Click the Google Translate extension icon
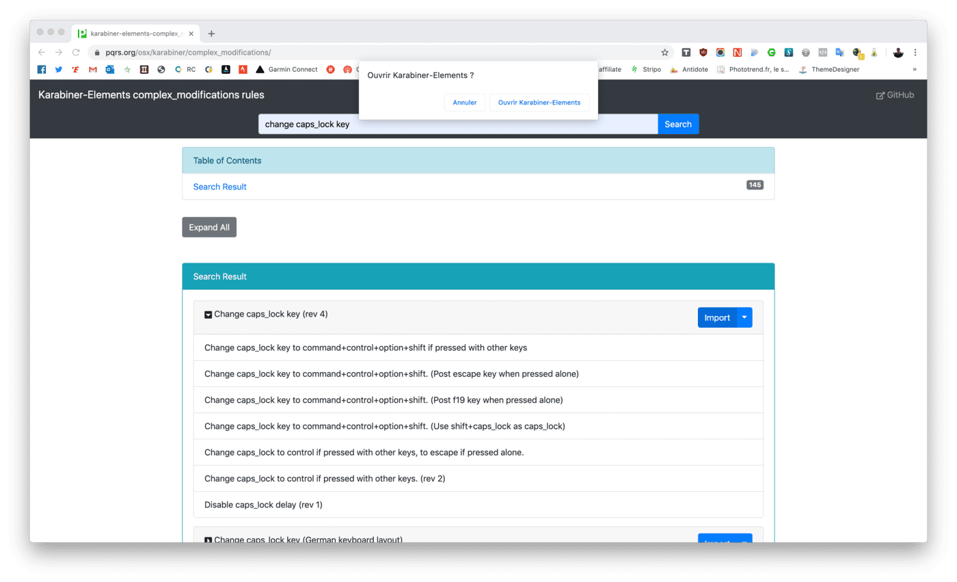957x582 pixels. pyautogui.click(x=840, y=52)
